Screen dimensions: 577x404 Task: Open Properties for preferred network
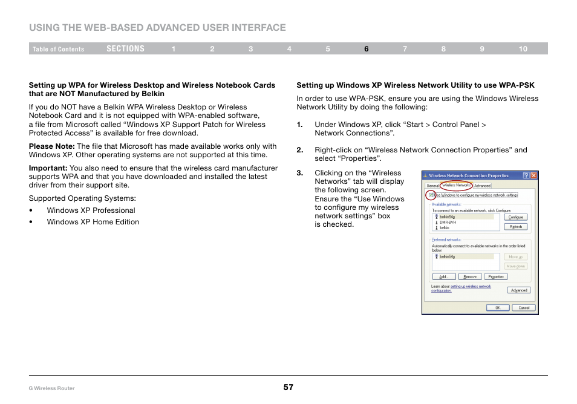[x=496, y=277]
